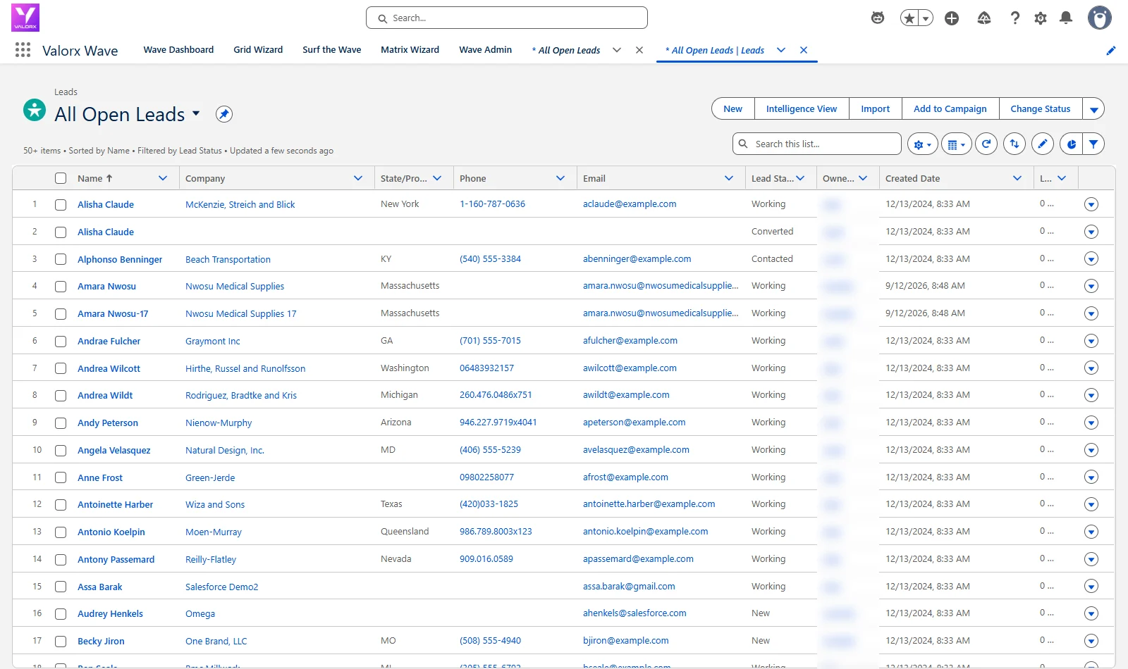Toggle the select-all rows checkbox

[61, 178]
